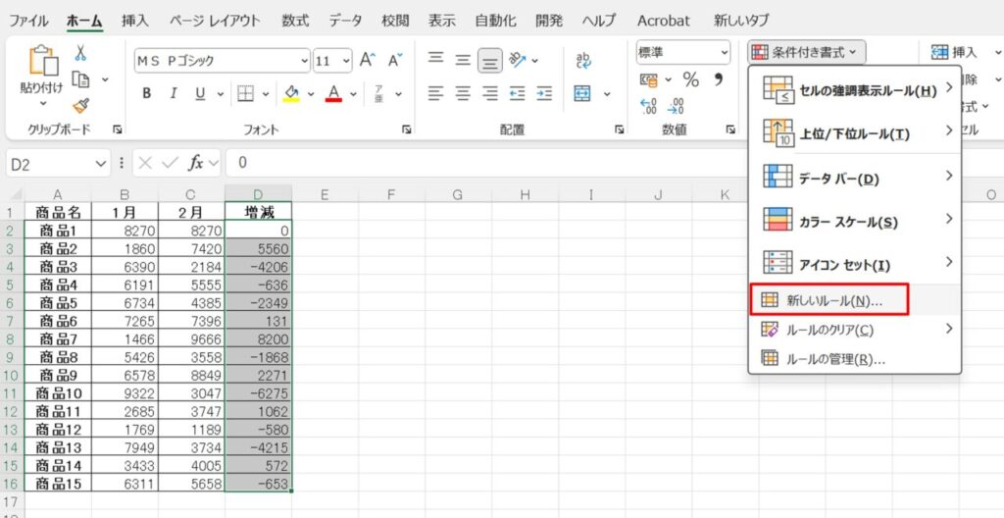Toggle Underline formatting

(200, 94)
